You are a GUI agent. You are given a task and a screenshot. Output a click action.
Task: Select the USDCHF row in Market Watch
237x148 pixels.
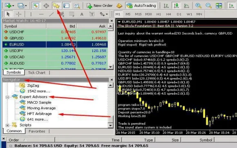55,32
